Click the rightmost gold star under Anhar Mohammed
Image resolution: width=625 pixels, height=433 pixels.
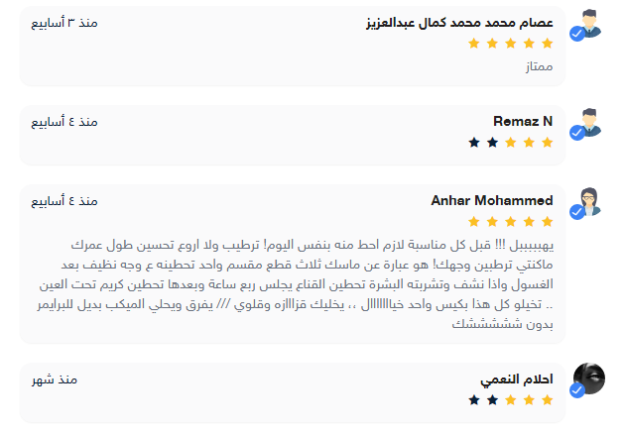(x=547, y=222)
